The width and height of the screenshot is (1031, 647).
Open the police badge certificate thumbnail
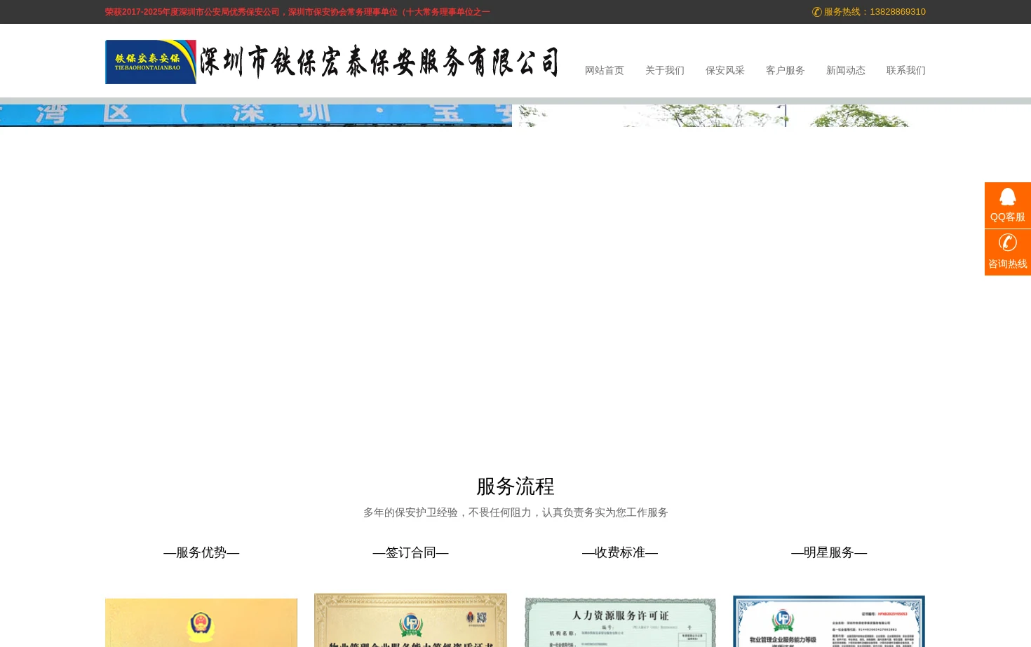tap(201, 622)
